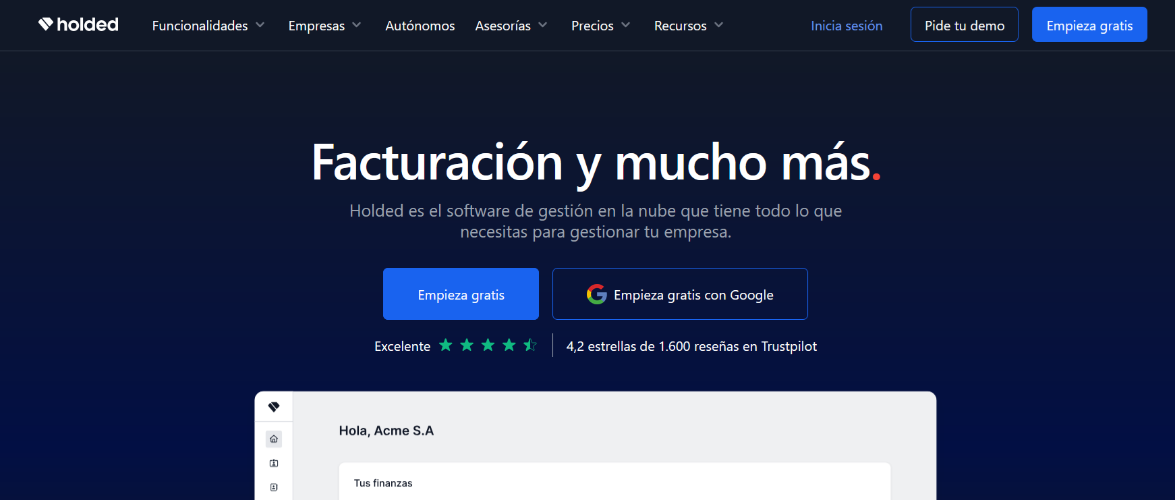Click the Excelente rating label
The image size is (1175, 500).
(x=403, y=346)
